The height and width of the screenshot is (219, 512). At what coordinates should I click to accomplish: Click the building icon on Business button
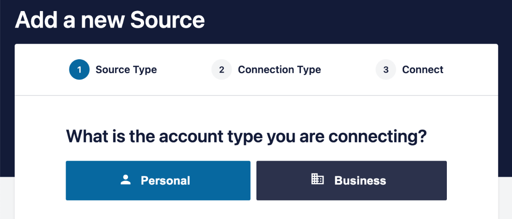pos(317,180)
